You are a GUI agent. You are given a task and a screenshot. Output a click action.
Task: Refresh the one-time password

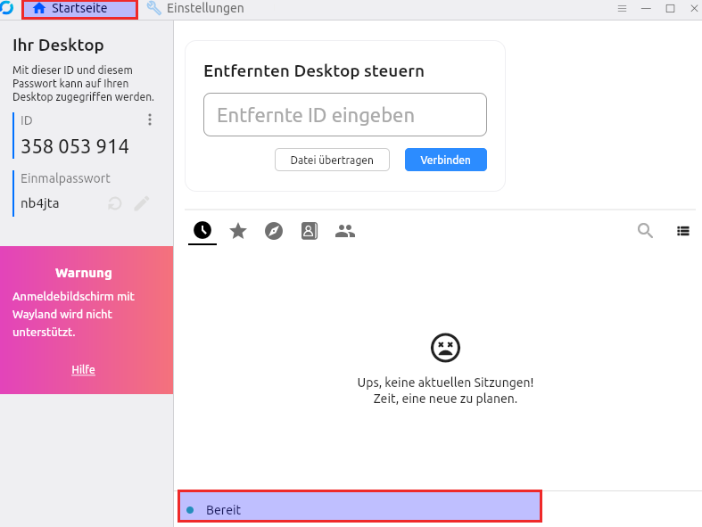pyautogui.click(x=114, y=203)
